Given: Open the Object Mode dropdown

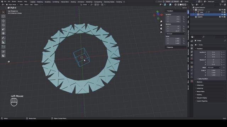Looking at the screenshot, I should pos(12,5).
